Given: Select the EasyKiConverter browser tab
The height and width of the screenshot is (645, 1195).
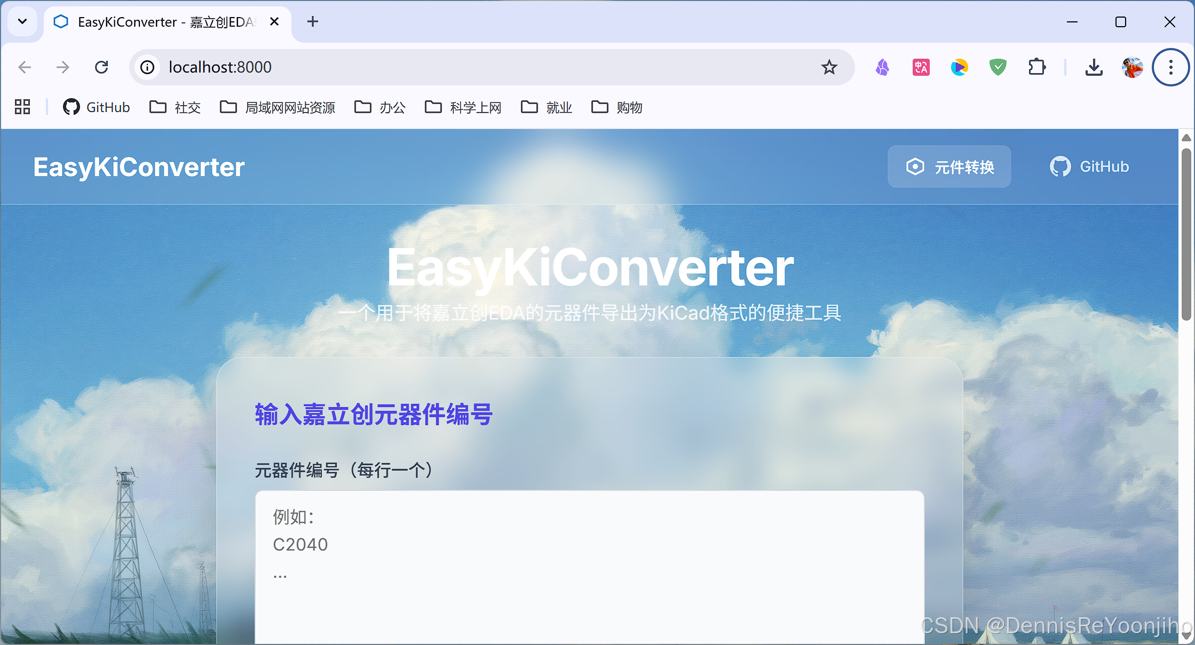Looking at the screenshot, I should coord(167,22).
